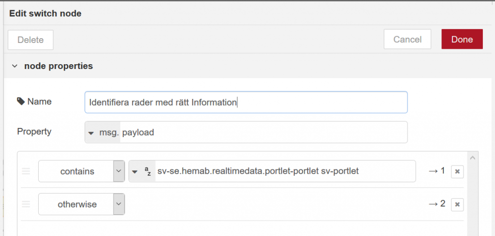The width and height of the screenshot is (495, 236).
Task: Click drag handle of otherwise rule
Action: (26, 204)
